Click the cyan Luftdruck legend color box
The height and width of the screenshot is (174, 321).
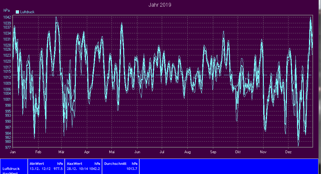pos(17,12)
